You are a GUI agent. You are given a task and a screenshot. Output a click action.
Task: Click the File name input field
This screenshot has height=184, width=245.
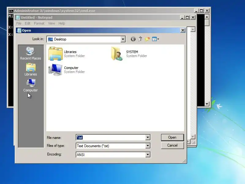pos(111,137)
